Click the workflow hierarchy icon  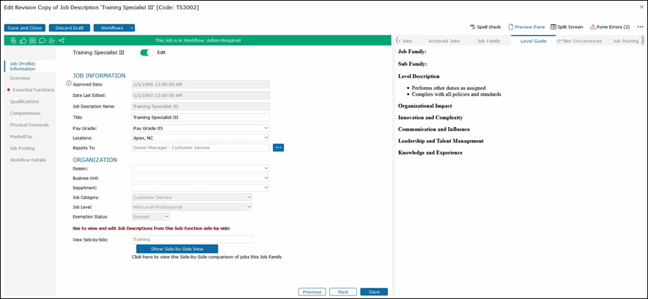pyautogui.click(x=14, y=40)
